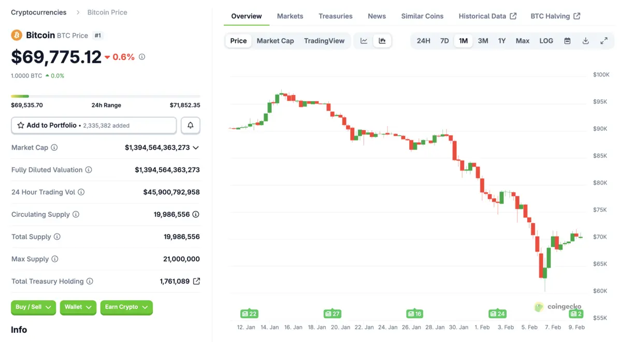Screen dimensions: 621x342
Task: Switch chart to Market Cap view
Action: [275, 41]
